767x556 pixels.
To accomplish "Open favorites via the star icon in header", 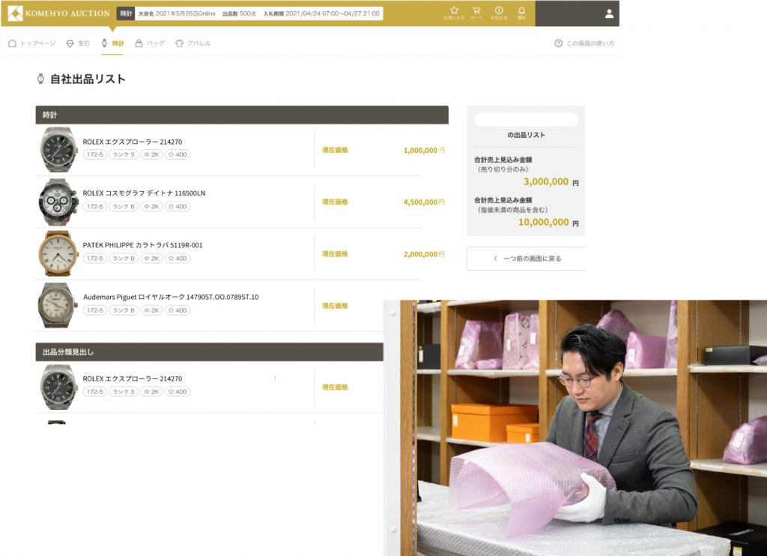I will point(454,13).
